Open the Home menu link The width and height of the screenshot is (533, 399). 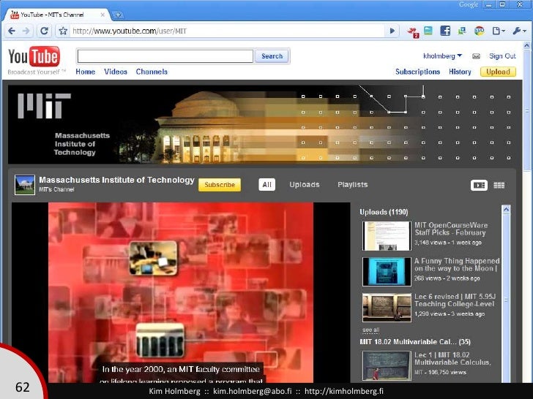click(86, 72)
